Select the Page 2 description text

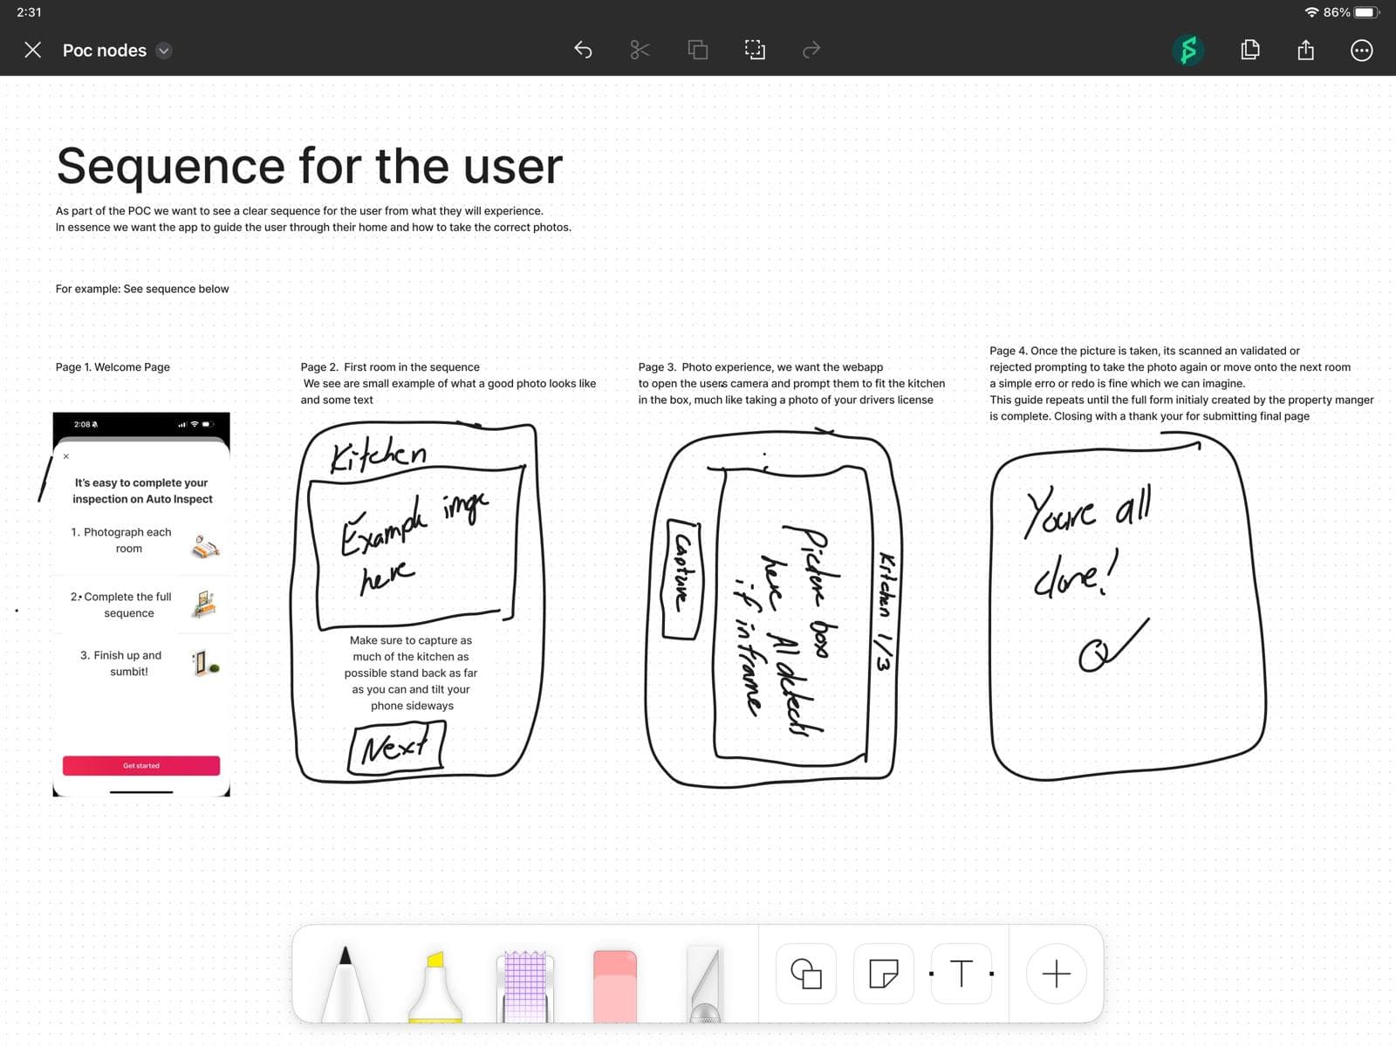click(448, 383)
